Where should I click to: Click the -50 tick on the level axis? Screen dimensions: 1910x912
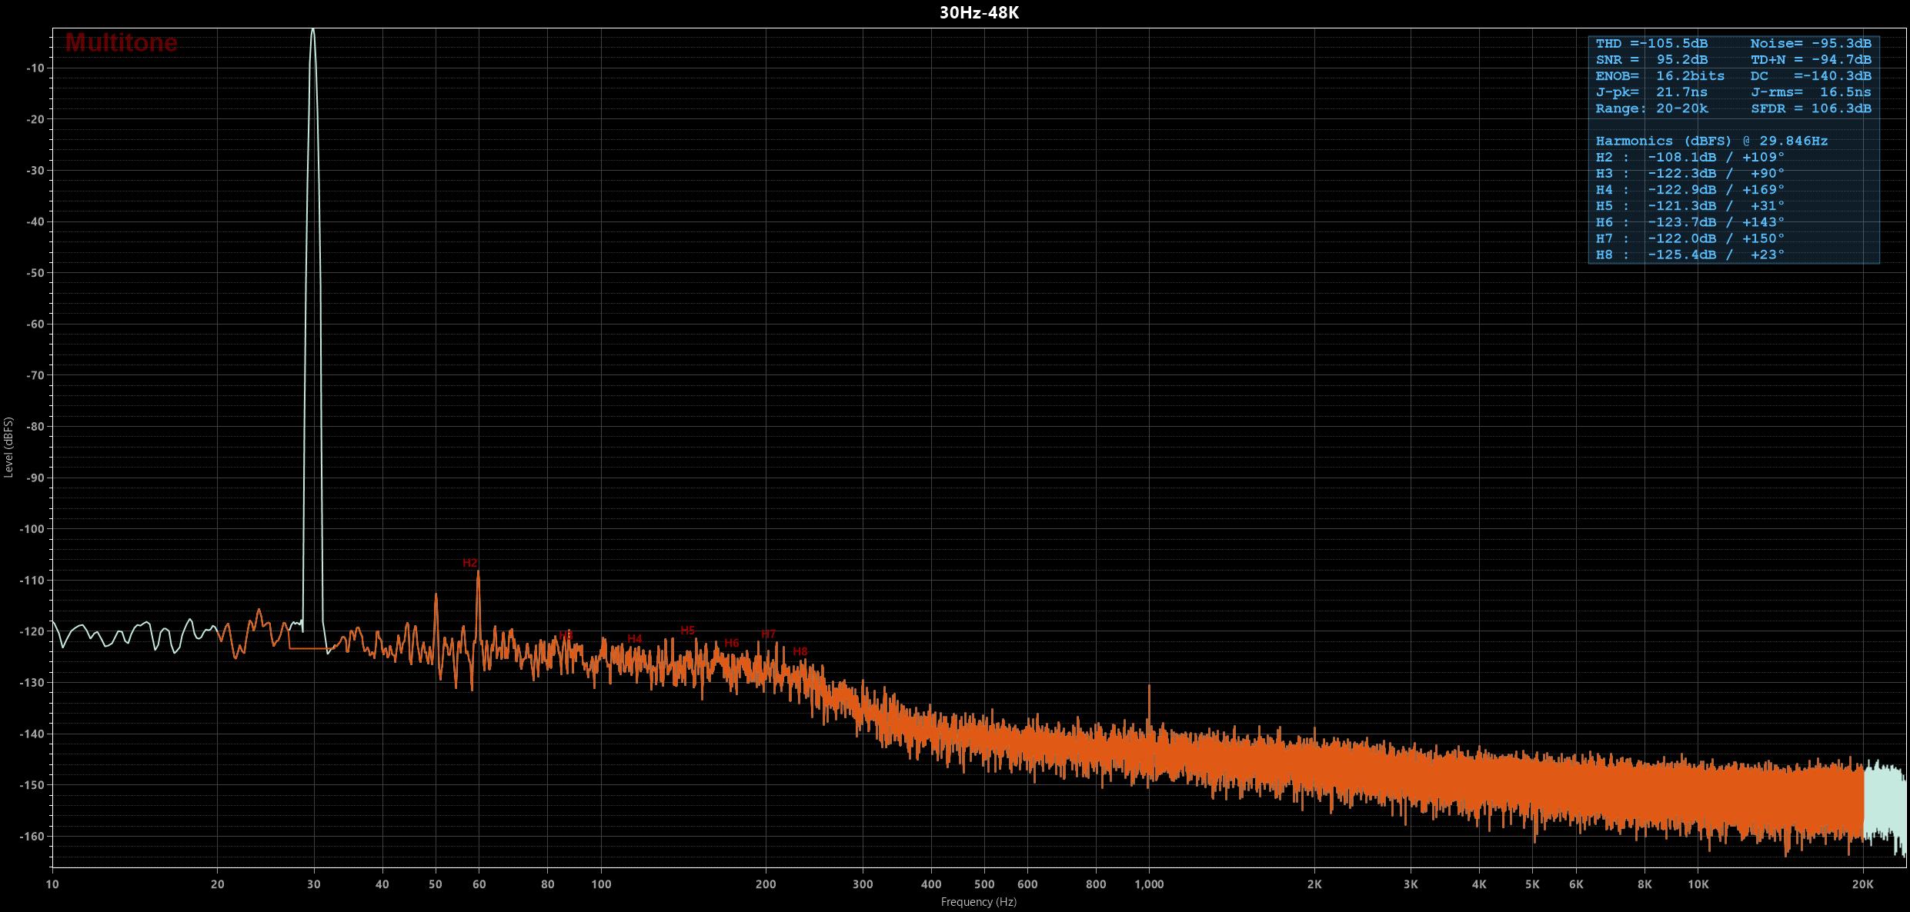[35, 273]
